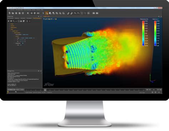Switch to the Simulation tab
The width and height of the screenshot is (169, 131).
tap(29, 18)
